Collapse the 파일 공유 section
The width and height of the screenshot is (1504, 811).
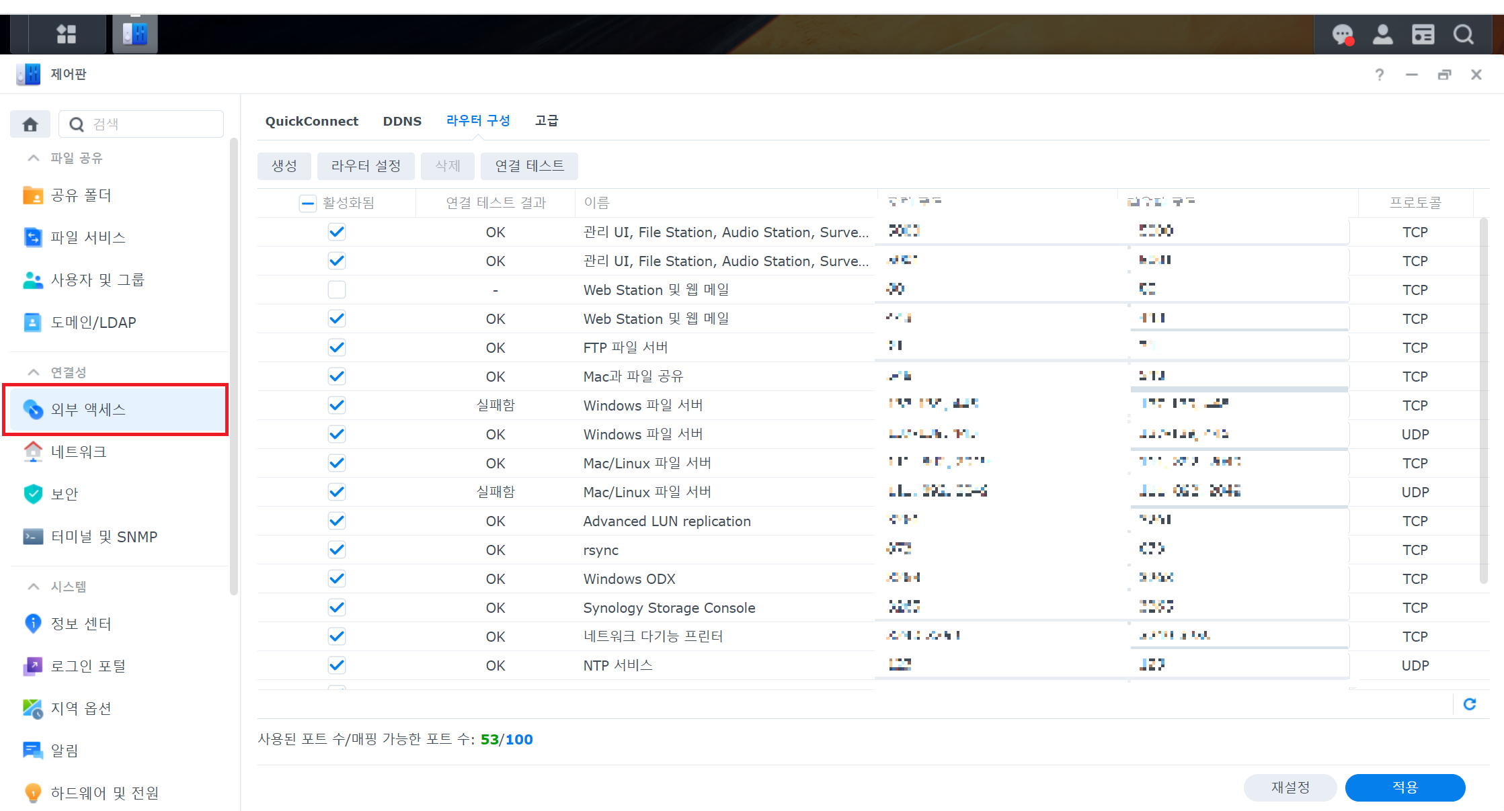point(33,158)
